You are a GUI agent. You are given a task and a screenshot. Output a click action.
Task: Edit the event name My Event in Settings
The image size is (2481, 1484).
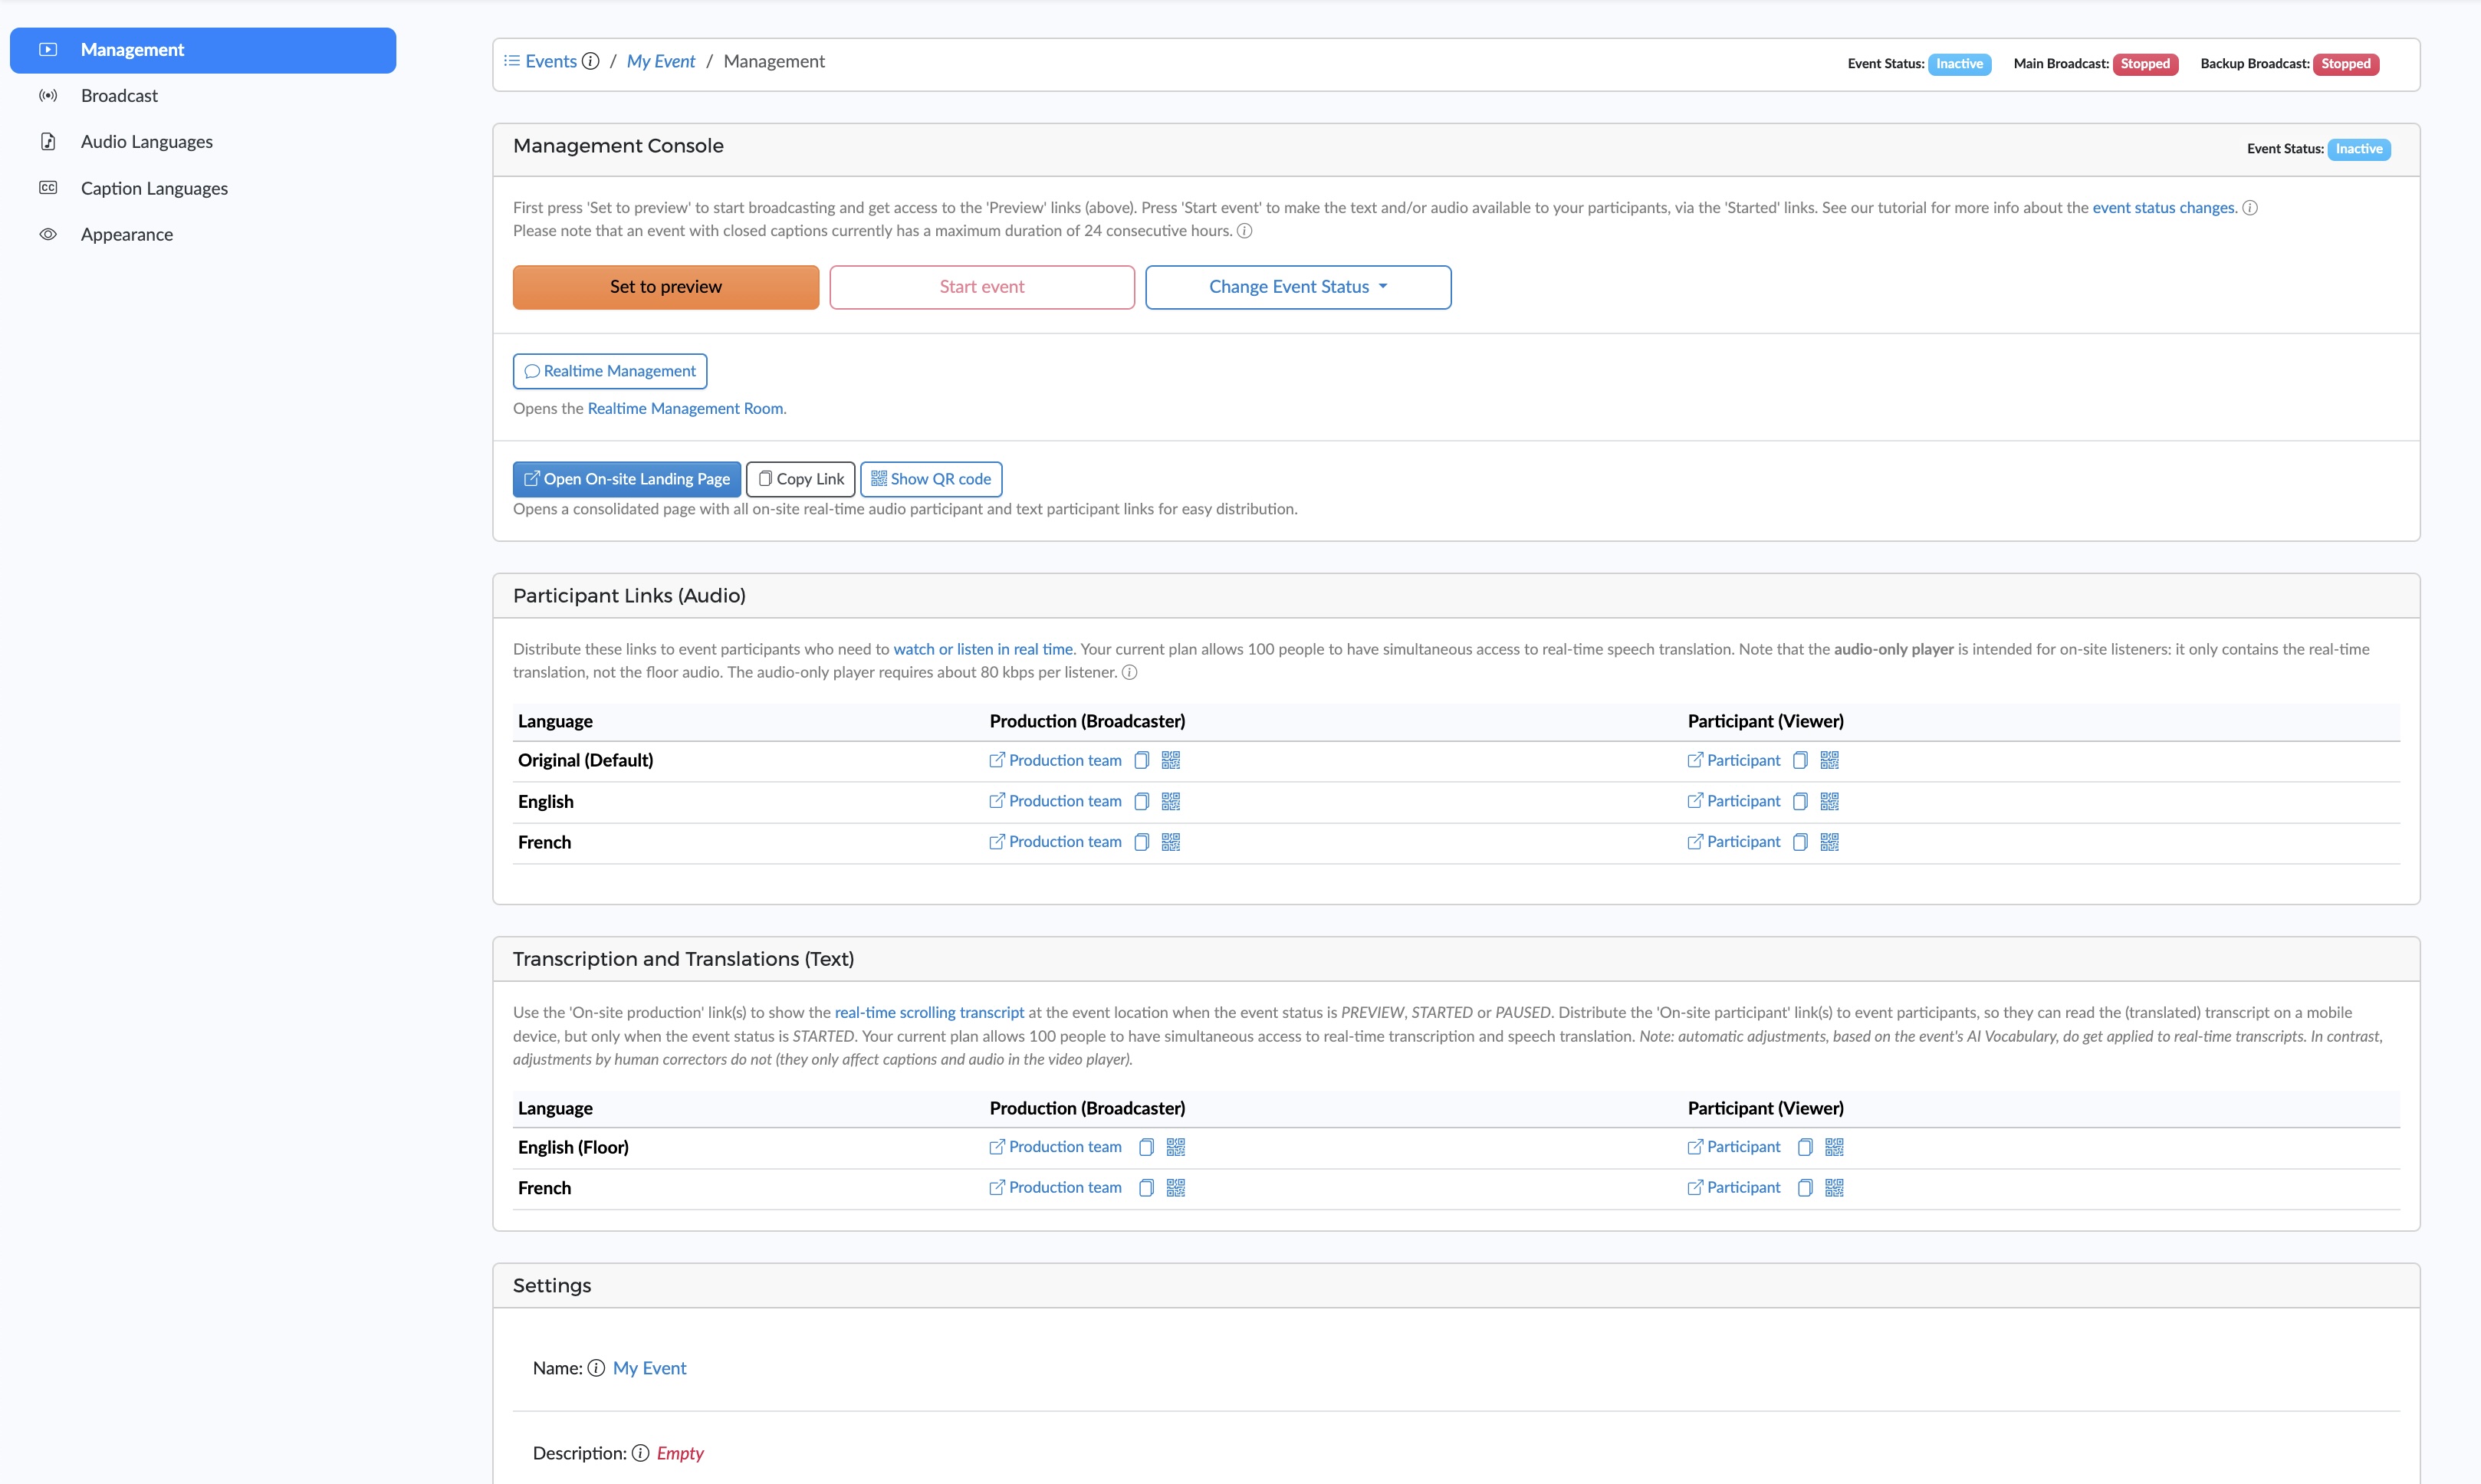tap(649, 1368)
